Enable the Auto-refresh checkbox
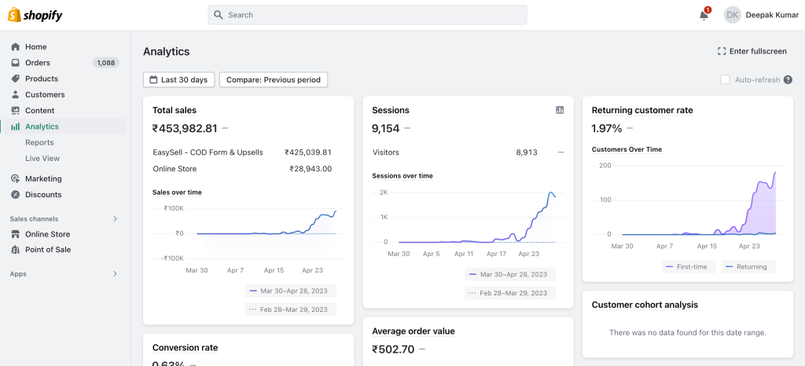The height and width of the screenshot is (366, 805). [x=726, y=80]
